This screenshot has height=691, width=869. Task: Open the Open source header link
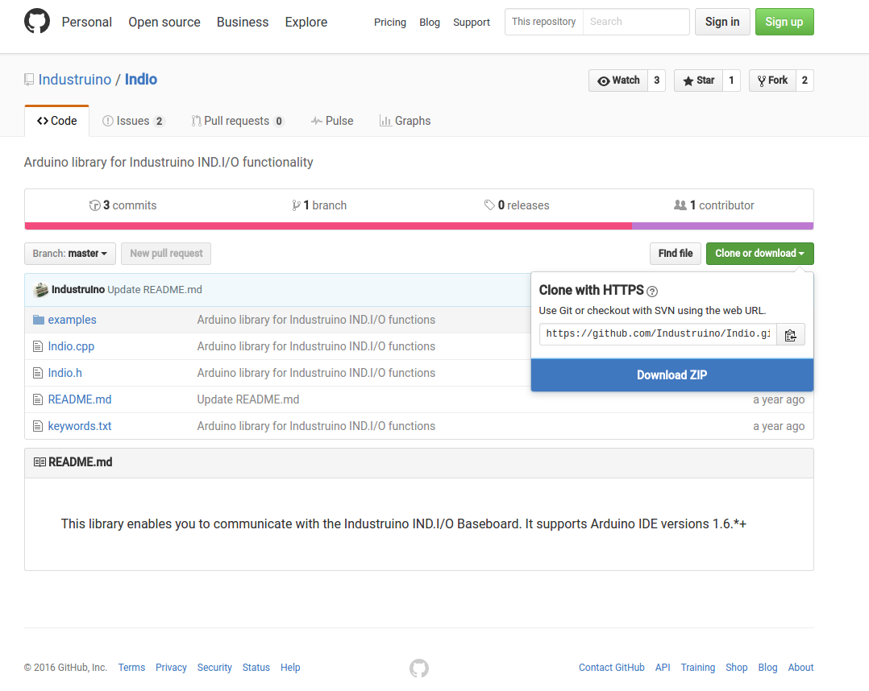click(164, 23)
